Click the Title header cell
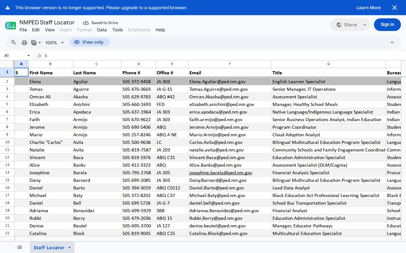Viewport: 406px width, 253px height. click(x=329, y=72)
